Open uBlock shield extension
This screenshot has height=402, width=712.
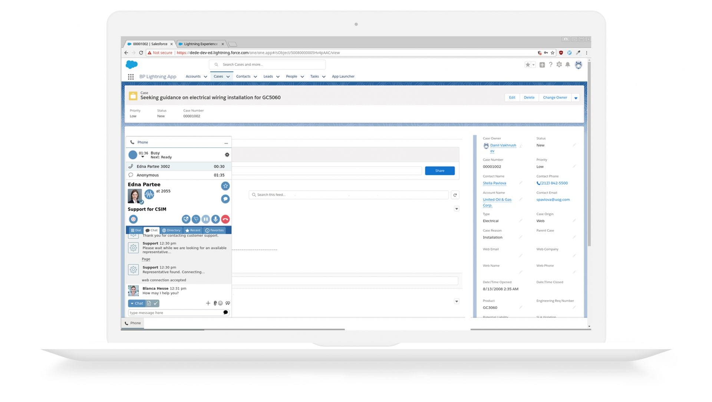pos(561,53)
